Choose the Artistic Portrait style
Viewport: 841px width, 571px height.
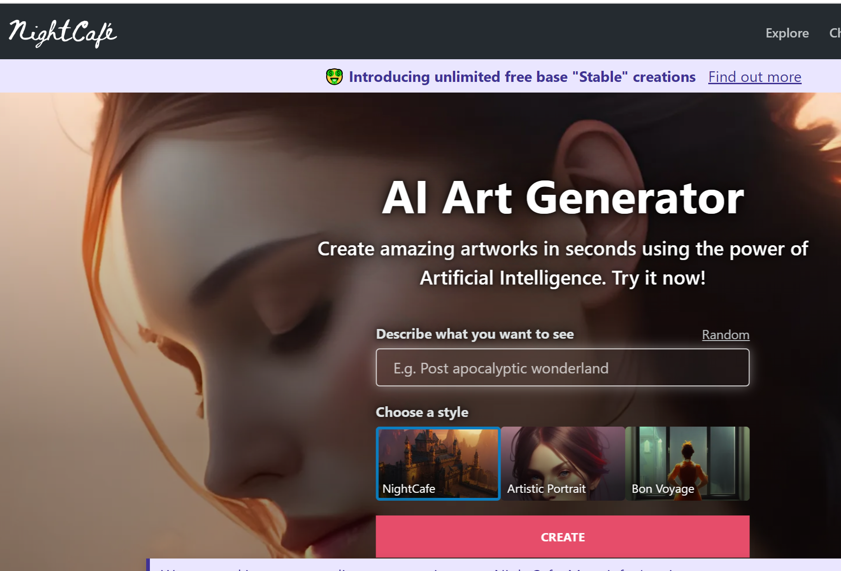click(563, 464)
